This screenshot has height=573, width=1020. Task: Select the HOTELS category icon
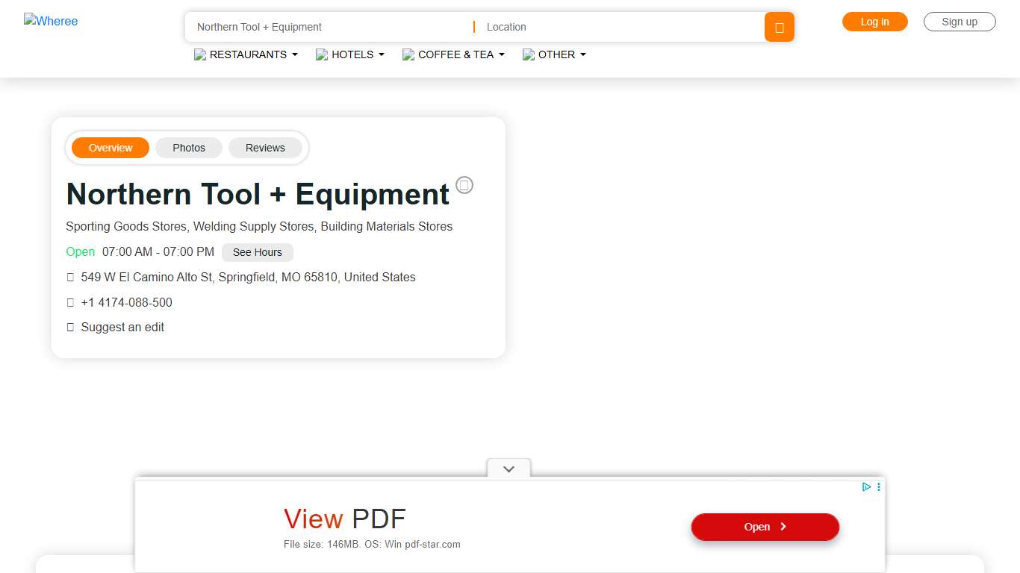click(x=322, y=54)
